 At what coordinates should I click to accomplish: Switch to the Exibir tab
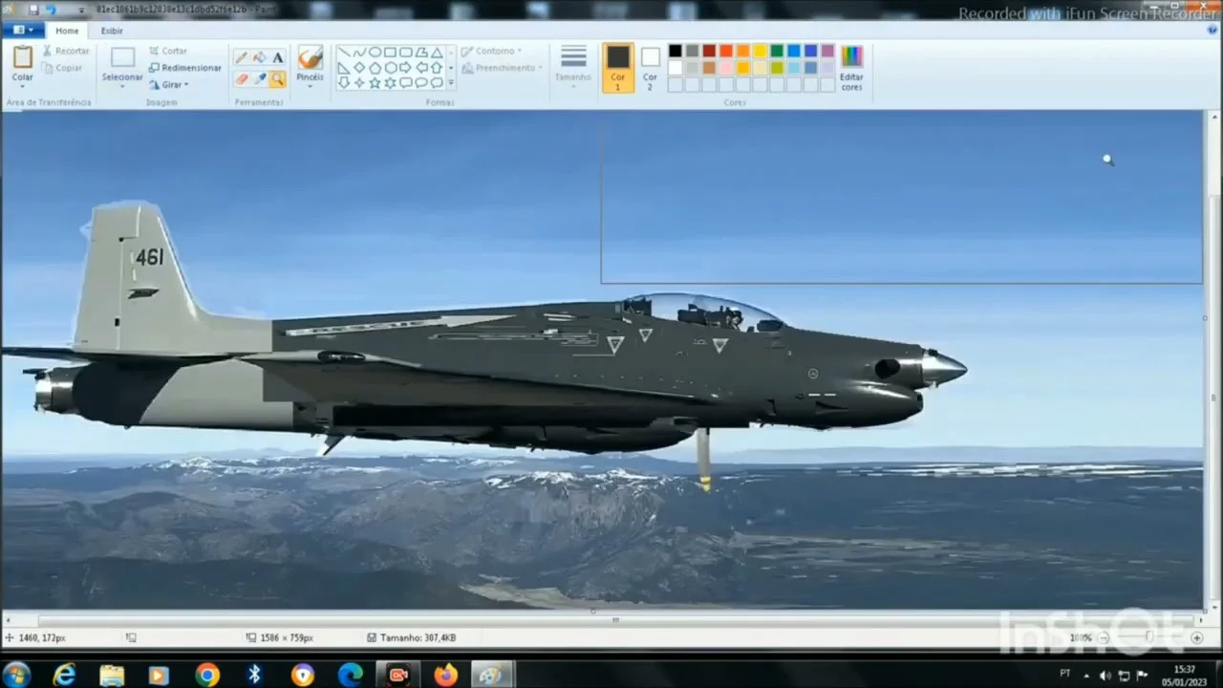click(x=112, y=31)
